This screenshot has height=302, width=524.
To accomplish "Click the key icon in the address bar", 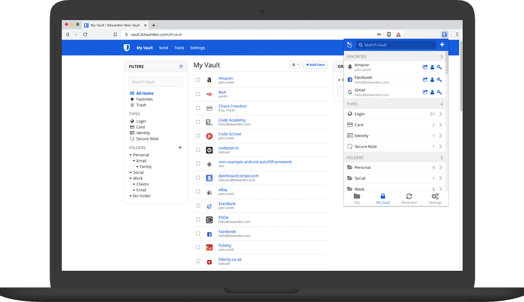I will (x=379, y=34).
